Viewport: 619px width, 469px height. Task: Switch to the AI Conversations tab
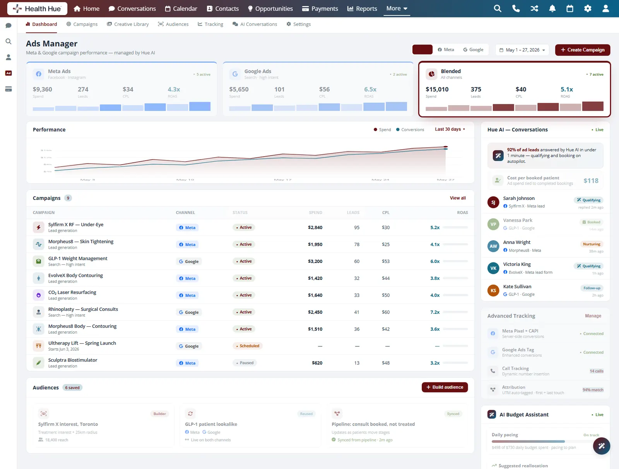[255, 24]
